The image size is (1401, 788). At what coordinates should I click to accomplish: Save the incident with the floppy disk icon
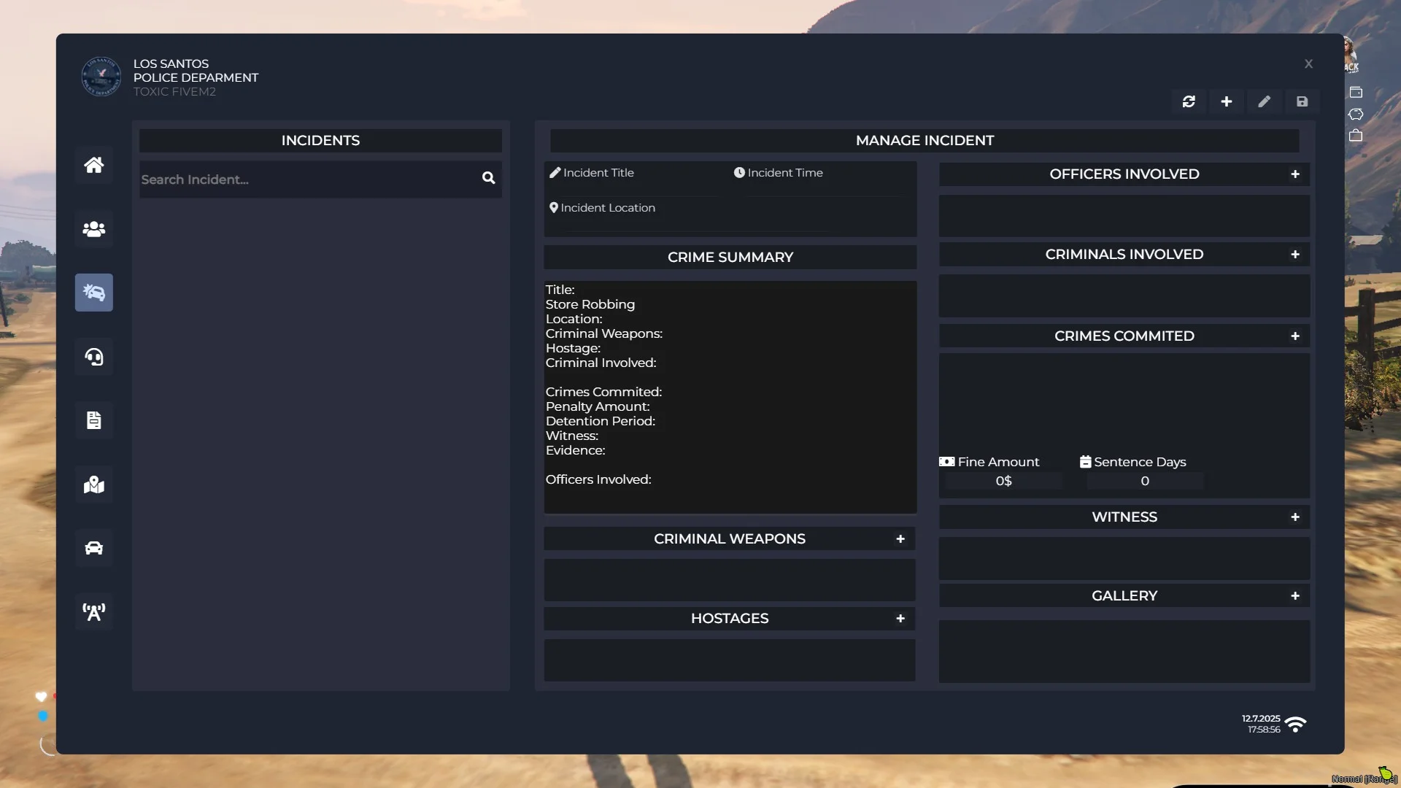(1302, 101)
